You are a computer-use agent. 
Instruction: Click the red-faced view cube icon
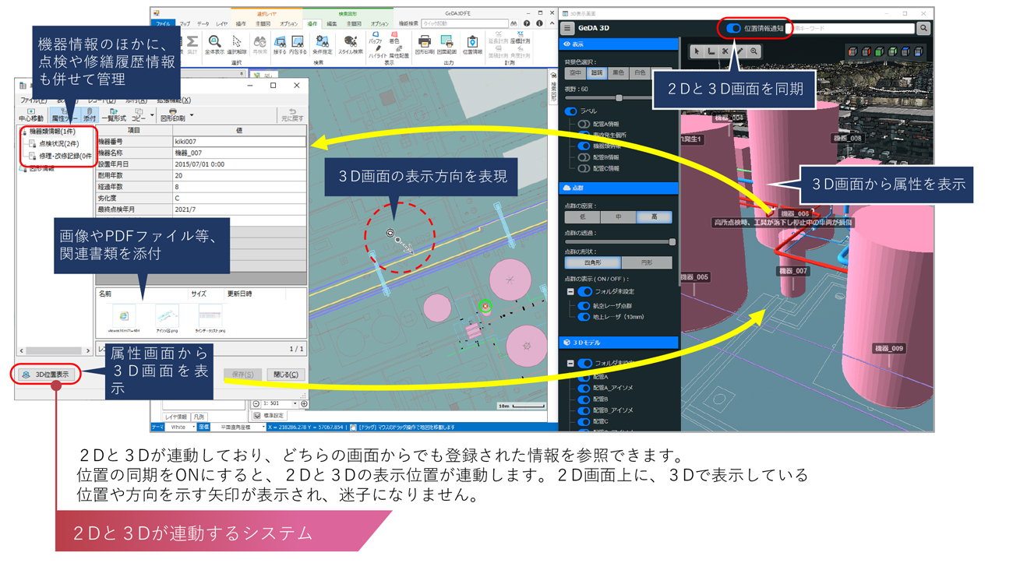coord(866,51)
